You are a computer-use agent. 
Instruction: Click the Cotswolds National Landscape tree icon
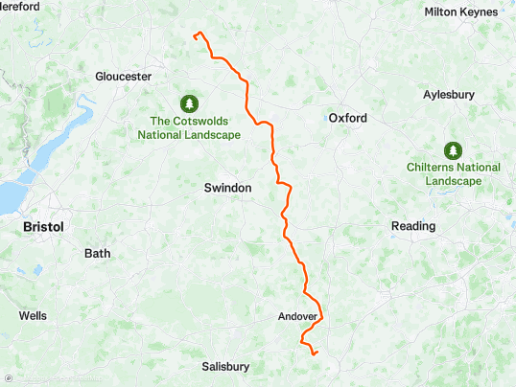point(189,103)
